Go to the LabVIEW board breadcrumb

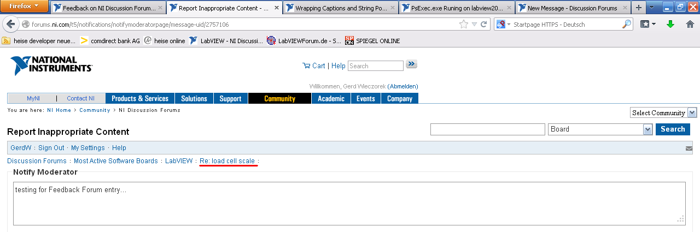click(179, 161)
